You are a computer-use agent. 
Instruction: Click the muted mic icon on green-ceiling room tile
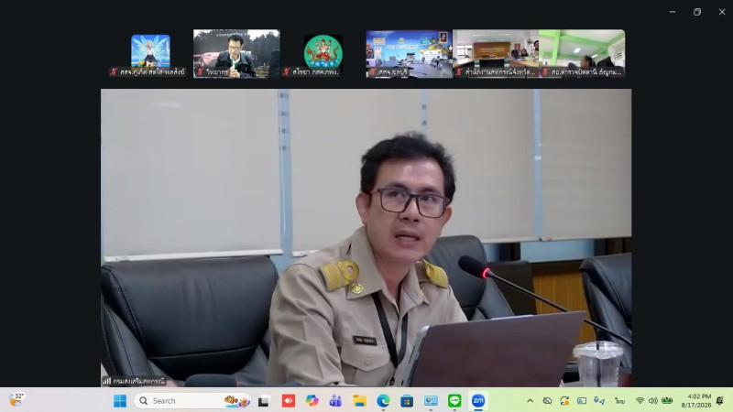coord(545,72)
